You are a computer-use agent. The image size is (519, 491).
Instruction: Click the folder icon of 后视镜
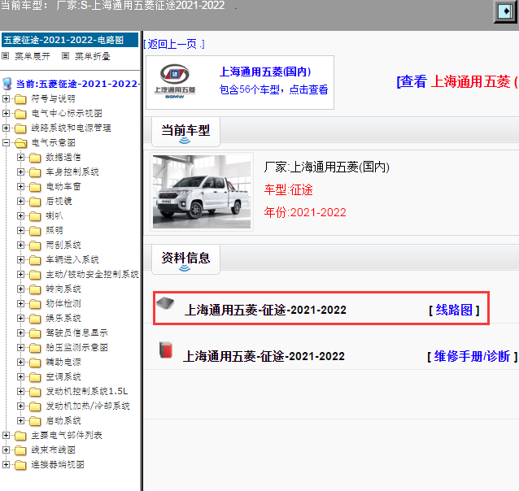click(x=35, y=201)
